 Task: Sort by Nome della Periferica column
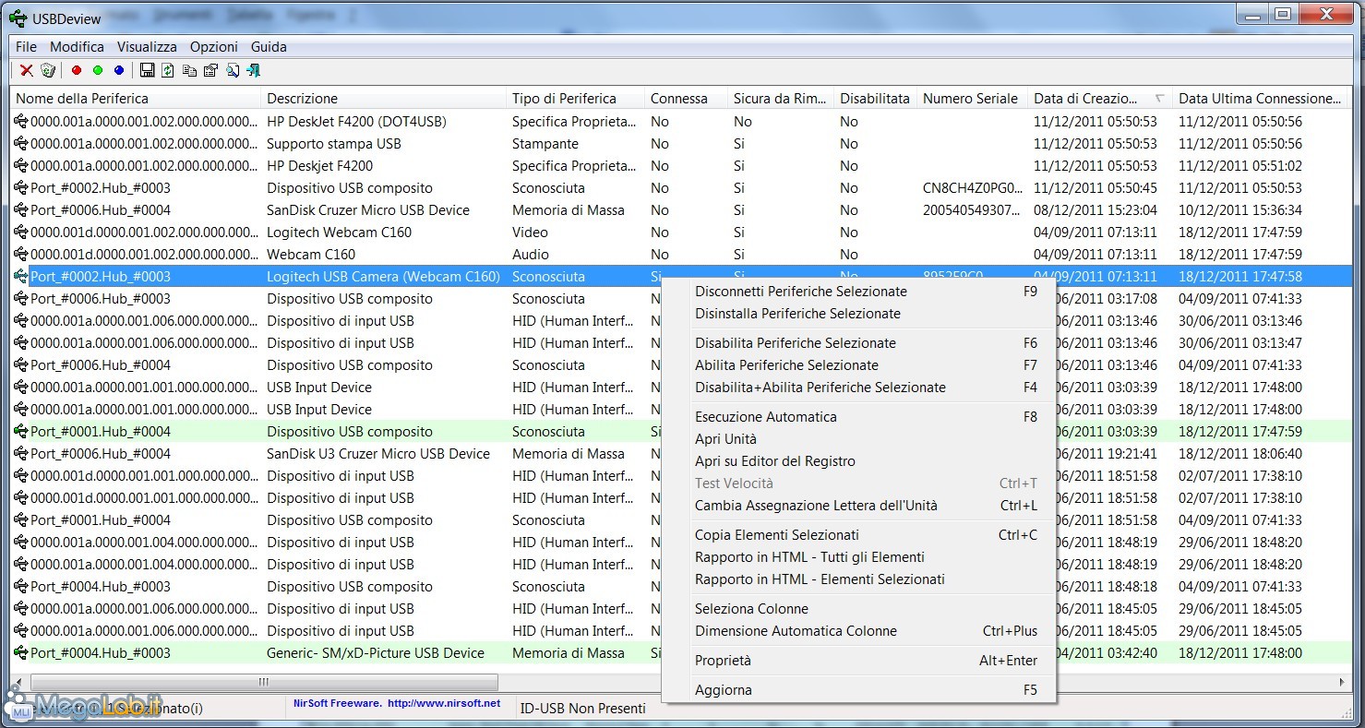(x=136, y=99)
